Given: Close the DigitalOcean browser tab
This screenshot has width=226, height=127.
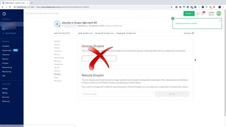Looking at the screenshot, I should pos(27,3).
